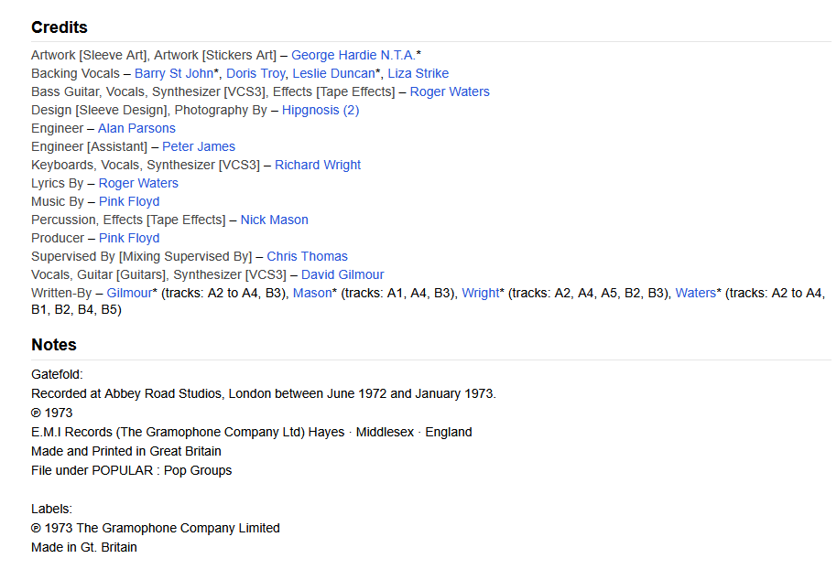Open Pink Floyd link beside Producer
The width and height of the screenshot is (837, 569).
129,238
